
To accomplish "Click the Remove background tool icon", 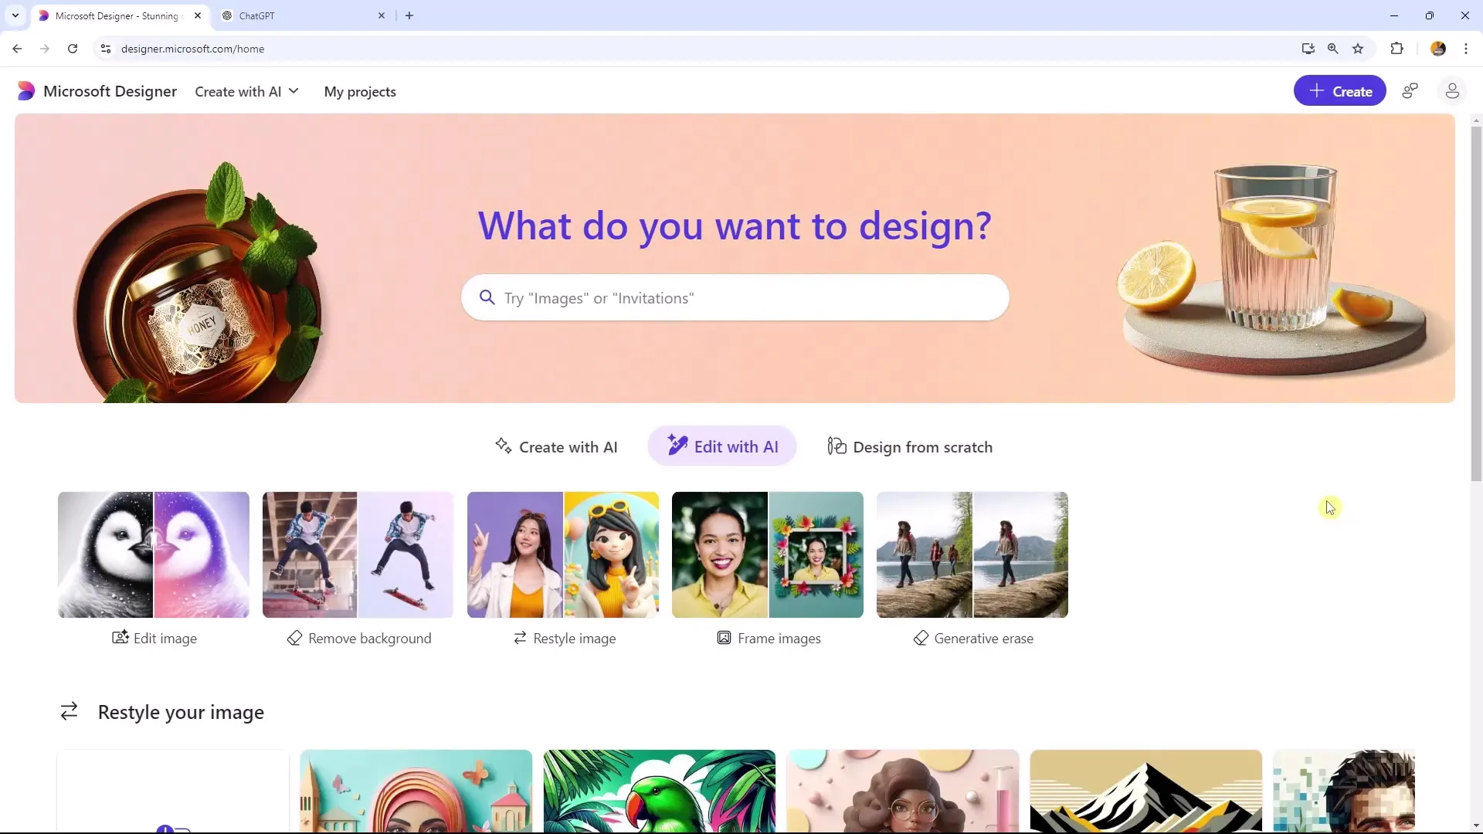I will (295, 639).
